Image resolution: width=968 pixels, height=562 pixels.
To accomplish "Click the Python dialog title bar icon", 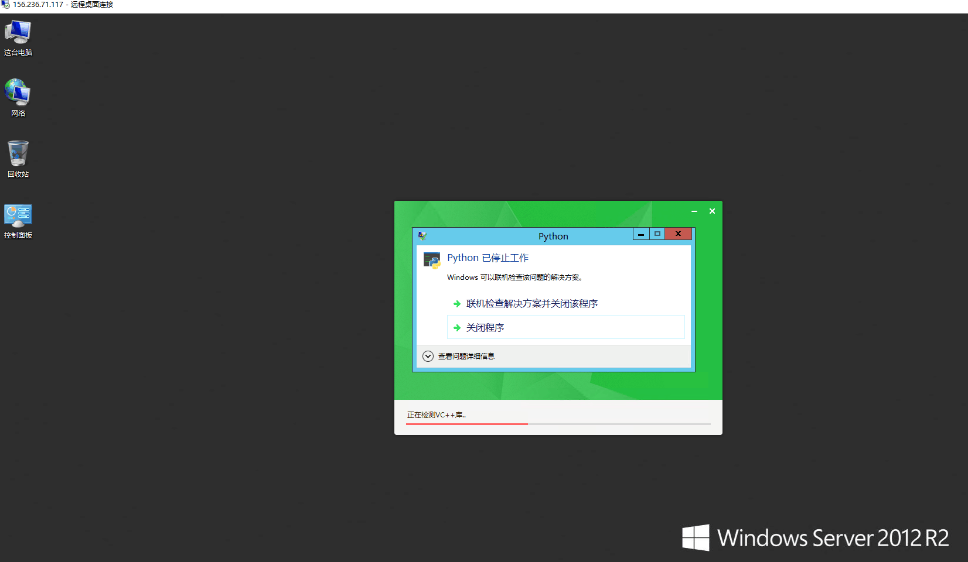I will [x=422, y=236].
